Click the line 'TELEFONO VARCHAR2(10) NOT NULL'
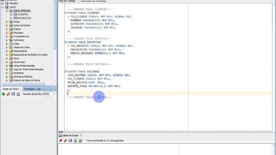Viewport: 276px width, 155px height. pos(93,28)
